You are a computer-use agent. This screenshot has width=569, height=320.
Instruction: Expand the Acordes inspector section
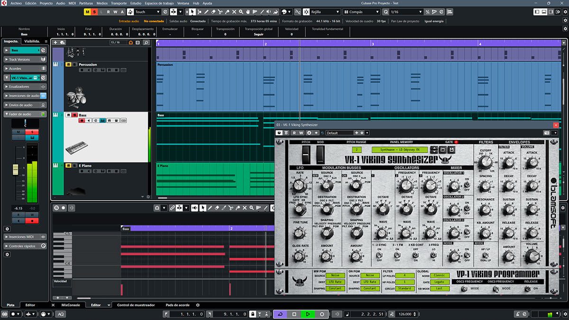coord(25,68)
